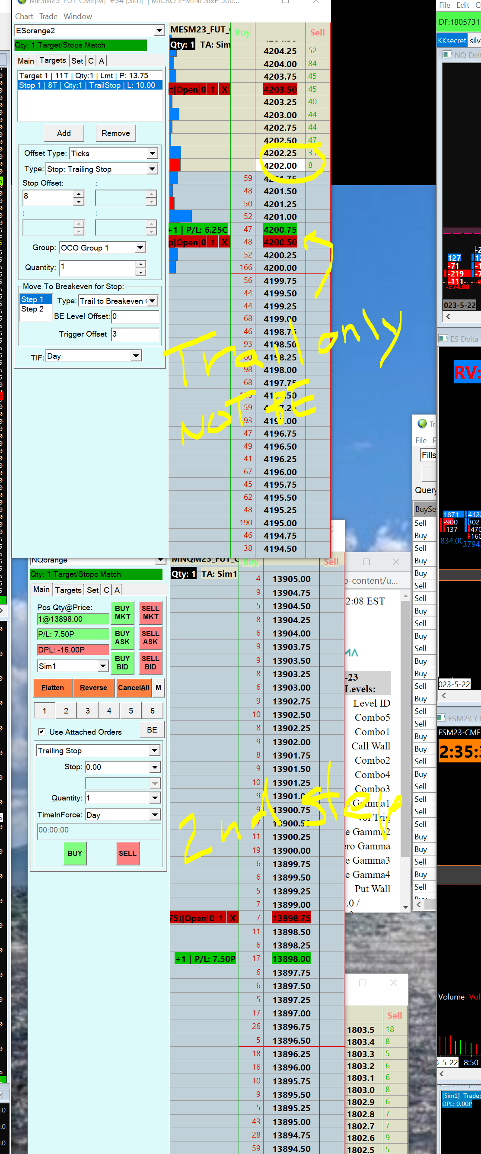Open the Trade menu
The image size is (481, 1154).
tap(48, 16)
